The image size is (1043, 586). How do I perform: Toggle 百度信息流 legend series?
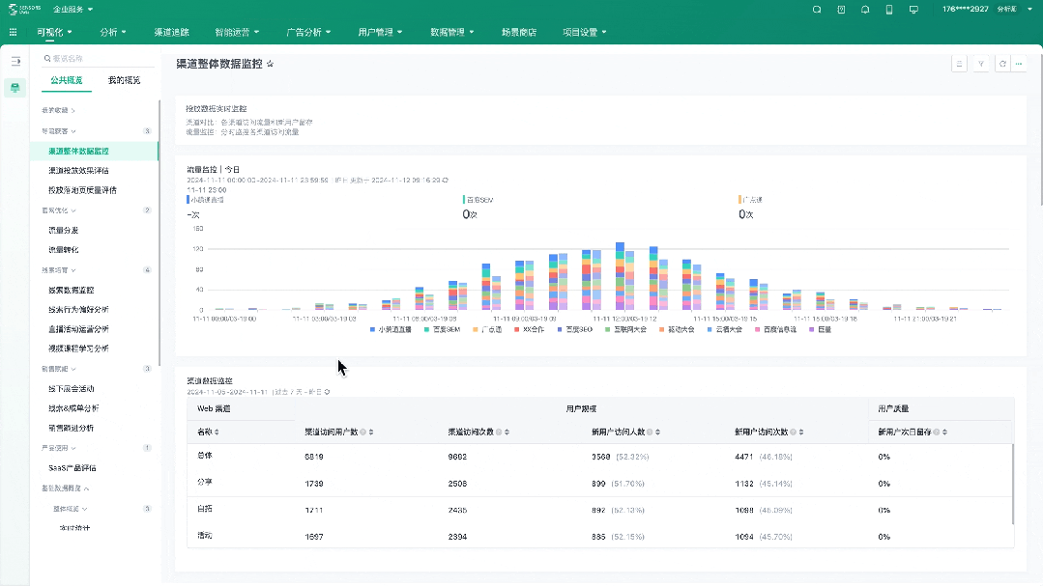775,329
